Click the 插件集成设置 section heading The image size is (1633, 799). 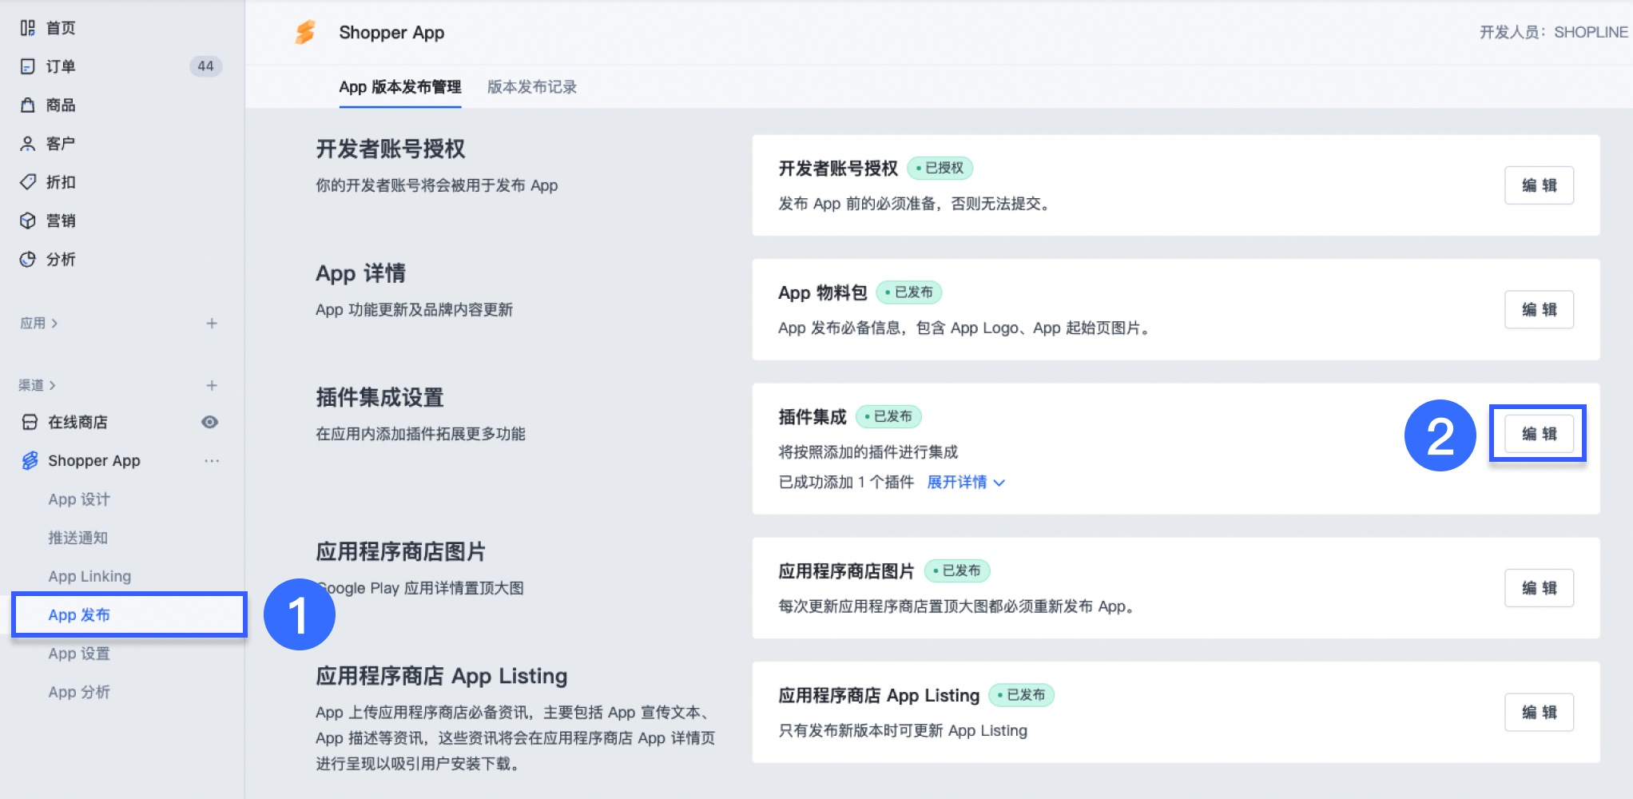(379, 397)
